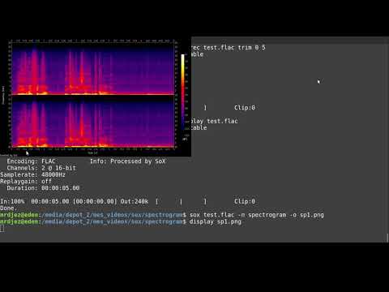The image size is (389, 292).
Task: Click the 'play test.flac' command text
Action: click(214, 121)
